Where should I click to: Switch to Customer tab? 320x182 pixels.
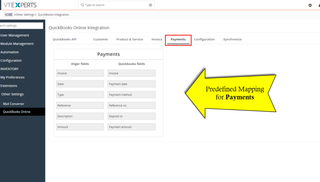tap(101, 39)
